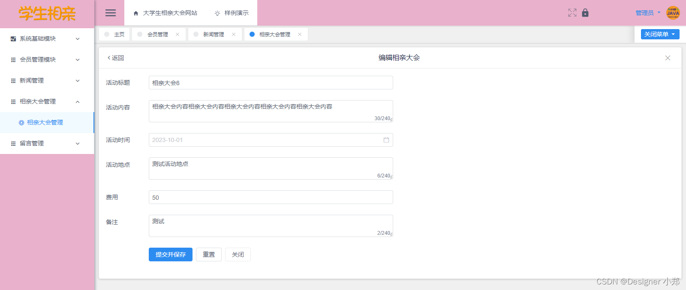686x290 pixels.
Task: Click the lock screen icon
Action: click(585, 13)
